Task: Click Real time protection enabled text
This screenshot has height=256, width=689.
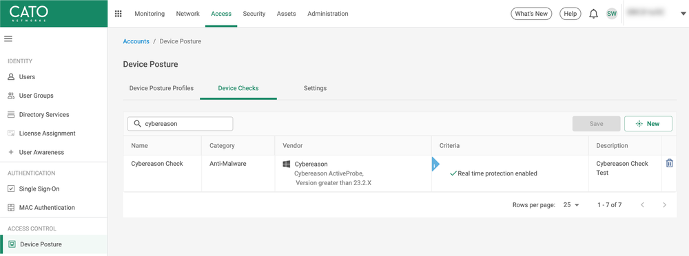Action: click(497, 173)
